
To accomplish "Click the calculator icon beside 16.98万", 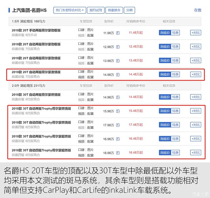I will (x=118, y=139).
